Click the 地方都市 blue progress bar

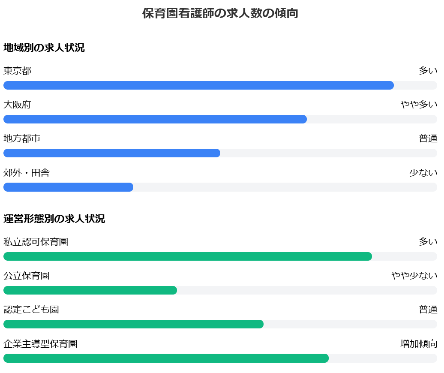(112, 153)
